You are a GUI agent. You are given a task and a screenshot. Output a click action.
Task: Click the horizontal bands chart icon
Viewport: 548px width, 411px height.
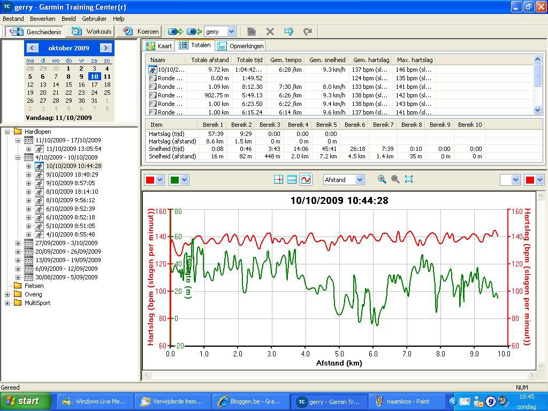[292, 179]
